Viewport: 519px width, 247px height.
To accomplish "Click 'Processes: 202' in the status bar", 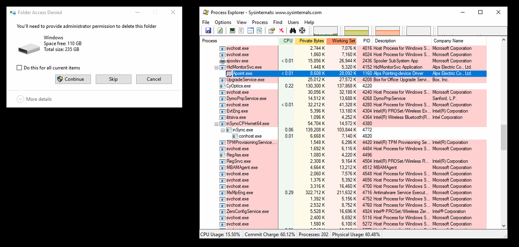I will click(313, 235).
